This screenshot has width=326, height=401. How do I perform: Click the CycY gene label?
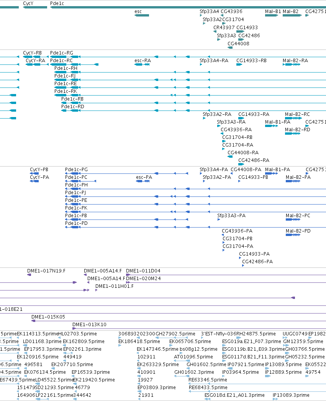tap(28, 3)
